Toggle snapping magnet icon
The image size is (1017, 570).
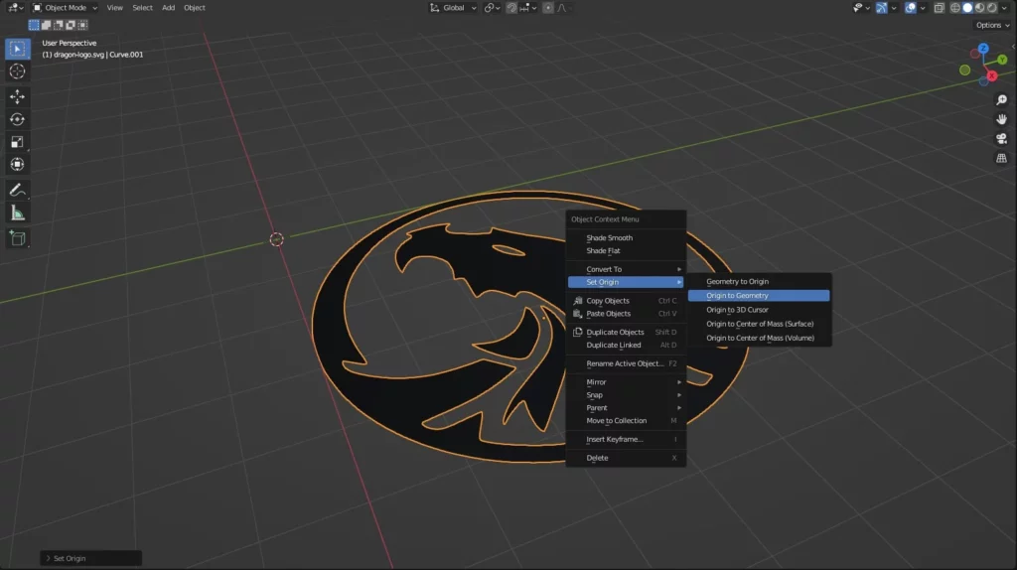(x=511, y=8)
